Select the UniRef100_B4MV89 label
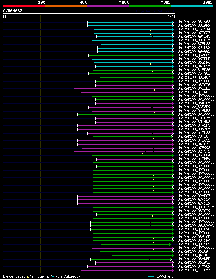 click(194, 267)
